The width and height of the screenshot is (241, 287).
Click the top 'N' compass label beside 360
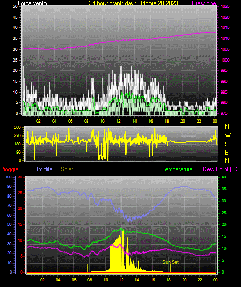point(227,127)
